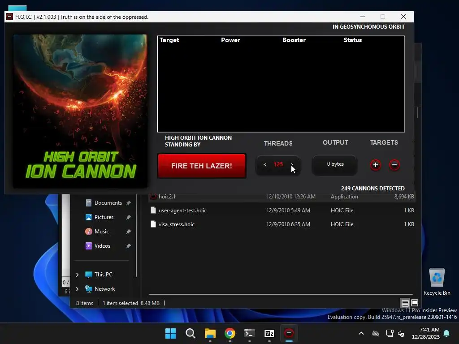Open File Explorer from the taskbar
The height and width of the screenshot is (344, 459).
[x=210, y=333]
